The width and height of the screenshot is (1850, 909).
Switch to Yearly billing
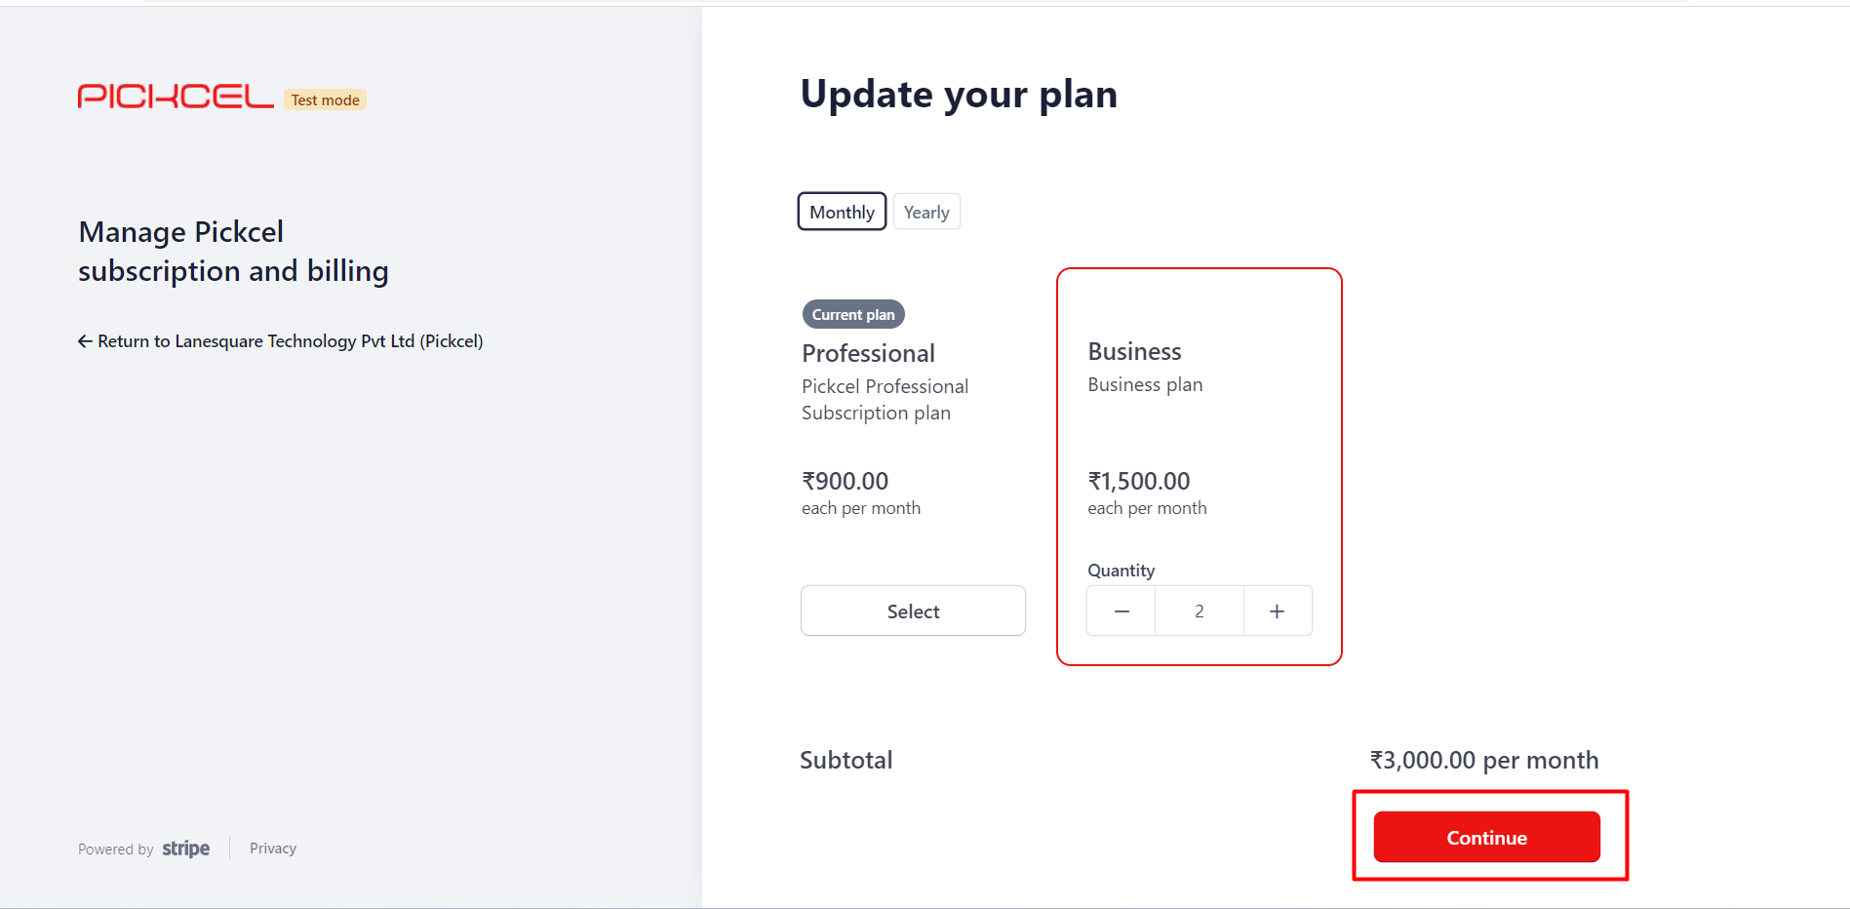coord(926,213)
